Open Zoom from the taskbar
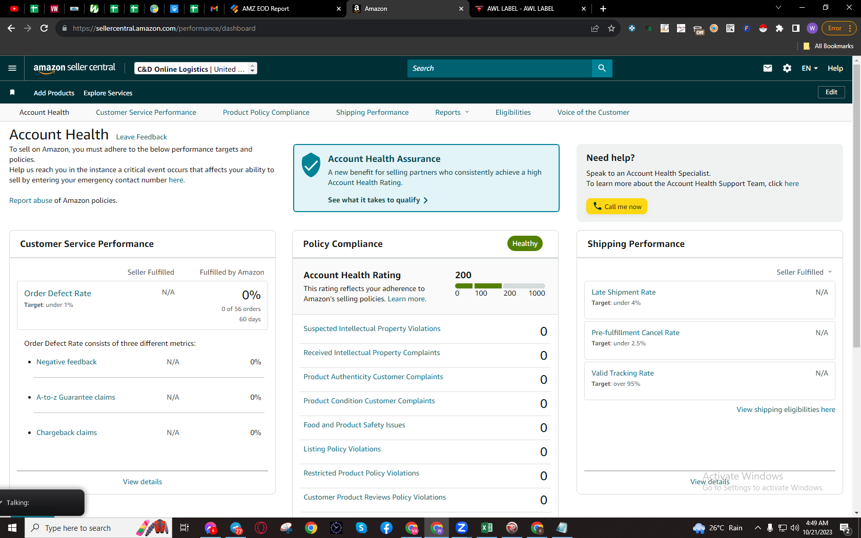861x538 pixels. [x=462, y=528]
